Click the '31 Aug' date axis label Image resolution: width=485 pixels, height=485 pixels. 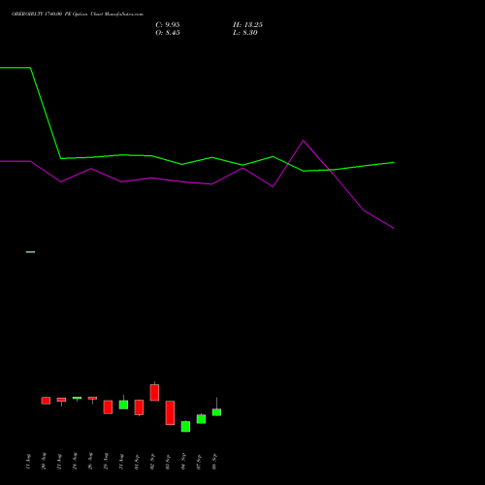[x=121, y=461]
